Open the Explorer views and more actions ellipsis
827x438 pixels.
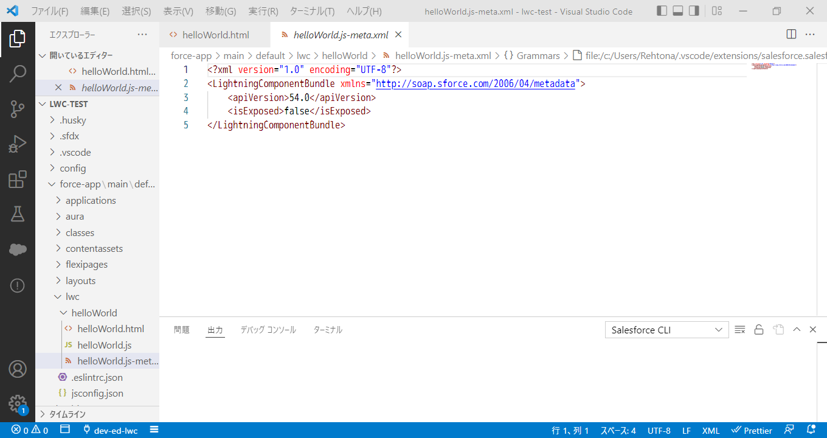[142, 35]
